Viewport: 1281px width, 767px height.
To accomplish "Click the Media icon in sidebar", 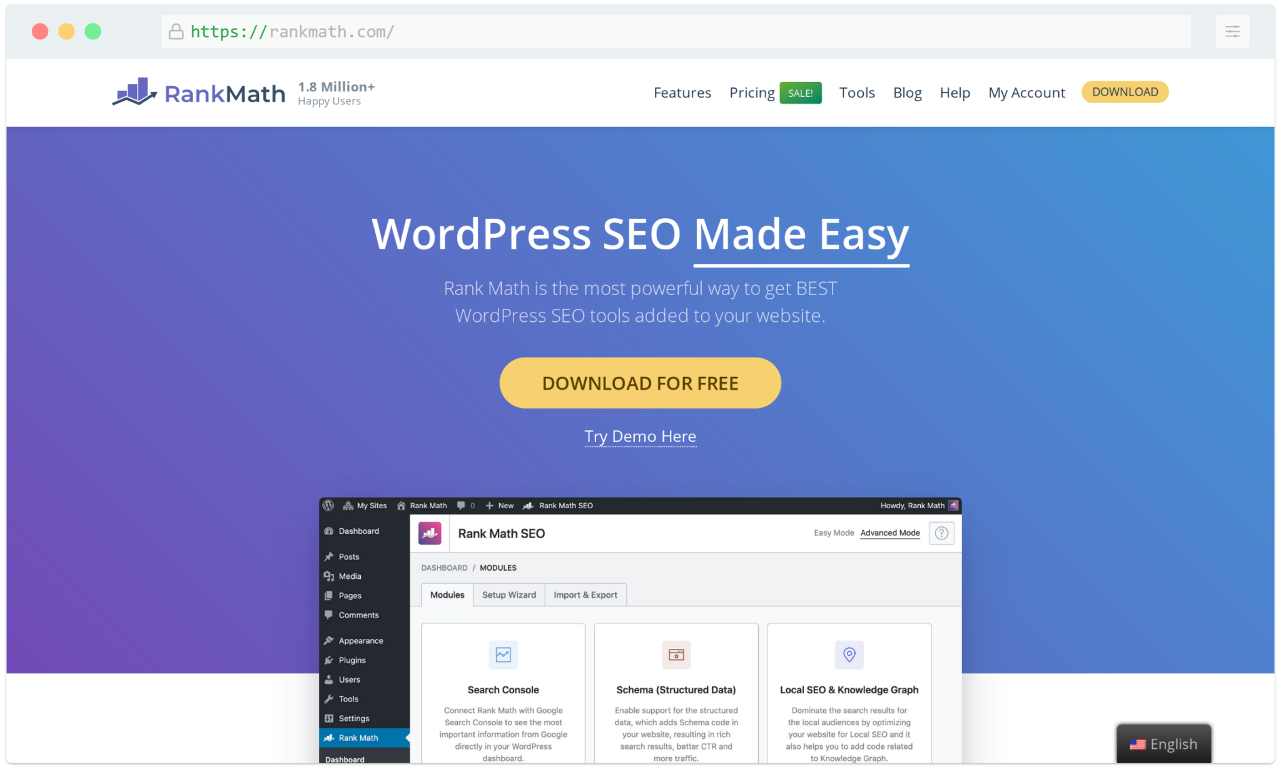I will coord(329,576).
